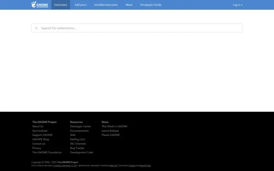Follow the Django link
The image size is (274, 171).
132,166
